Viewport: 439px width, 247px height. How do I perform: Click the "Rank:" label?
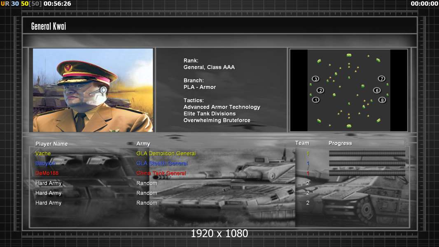click(x=191, y=61)
